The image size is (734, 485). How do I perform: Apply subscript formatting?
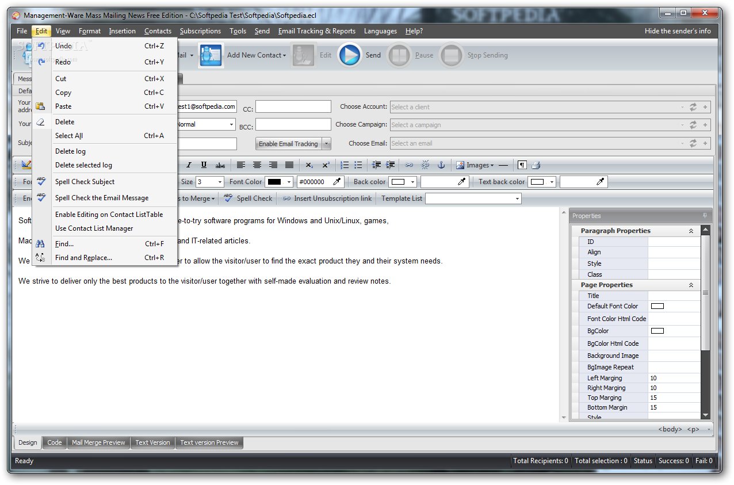point(309,165)
